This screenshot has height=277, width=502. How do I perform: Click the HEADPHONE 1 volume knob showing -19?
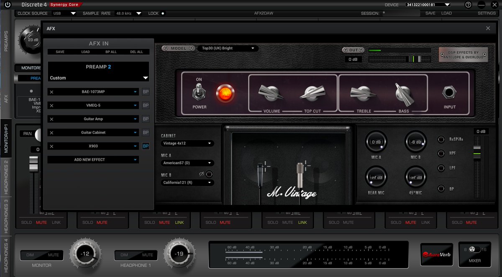click(179, 254)
